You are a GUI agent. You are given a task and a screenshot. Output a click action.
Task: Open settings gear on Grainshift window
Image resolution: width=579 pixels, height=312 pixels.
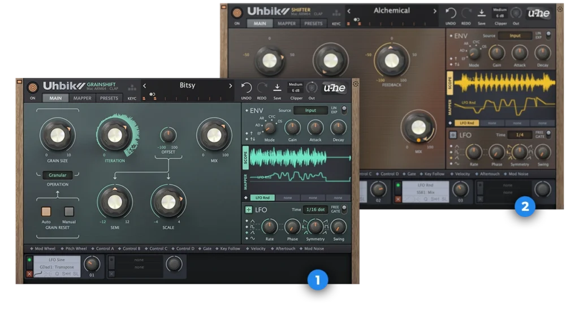tap(356, 84)
